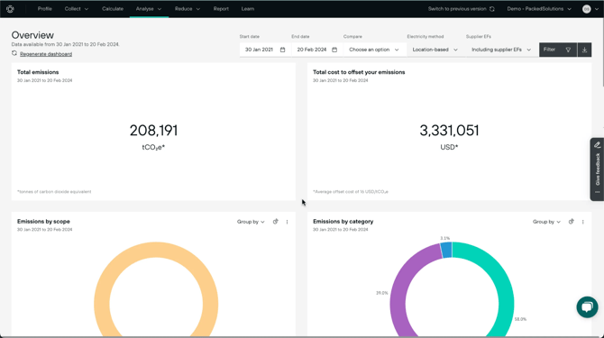Open more options for Emissions by scope
This screenshot has height=338, width=604.
287,222
